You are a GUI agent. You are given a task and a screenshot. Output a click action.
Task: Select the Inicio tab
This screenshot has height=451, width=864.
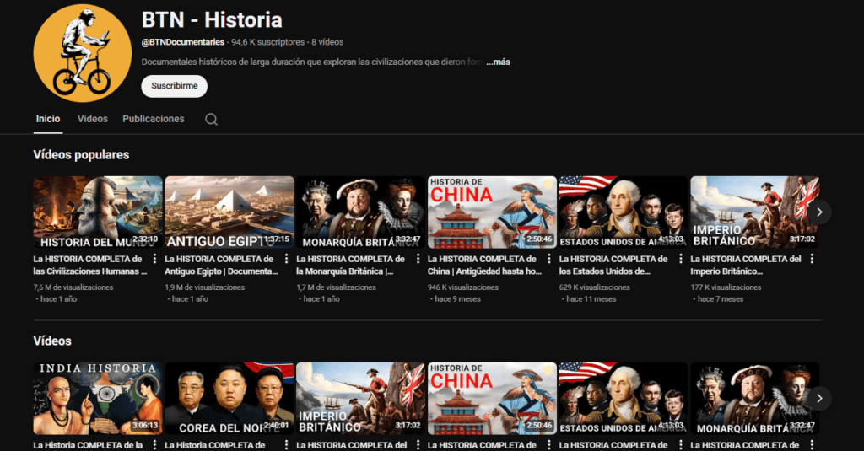click(x=48, y=119)
